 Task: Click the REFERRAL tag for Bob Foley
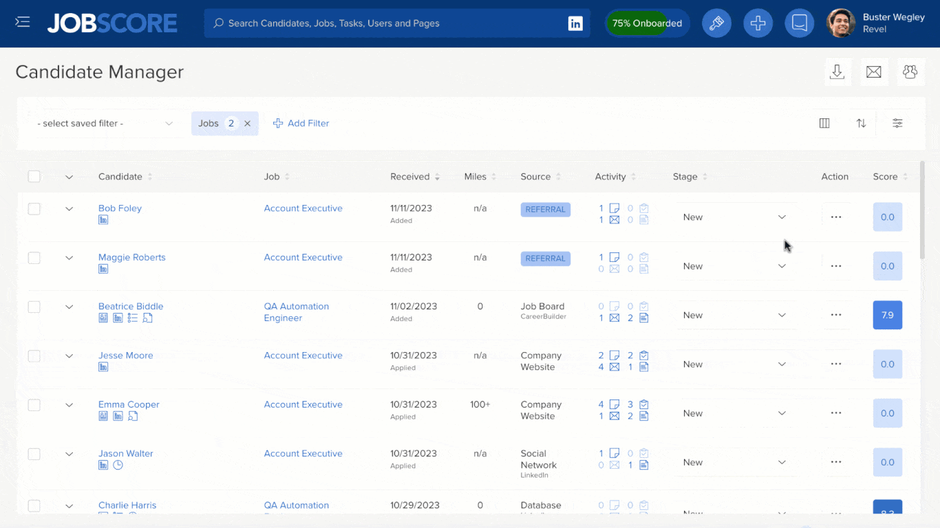coord(546,210)
